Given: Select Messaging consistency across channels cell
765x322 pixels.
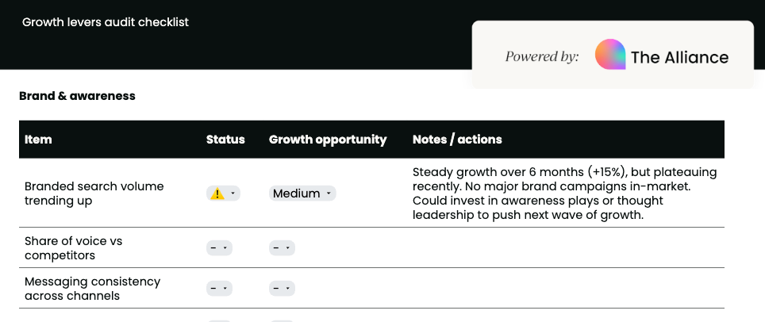Looking at the screenshot, I should [x=92, y=289].
